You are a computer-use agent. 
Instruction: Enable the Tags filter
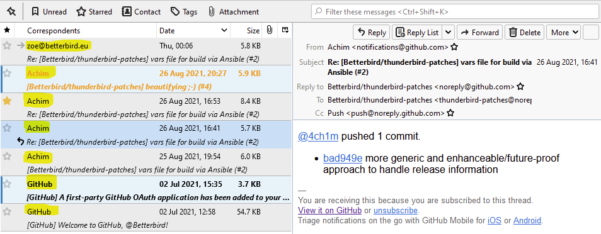point(184,12)
